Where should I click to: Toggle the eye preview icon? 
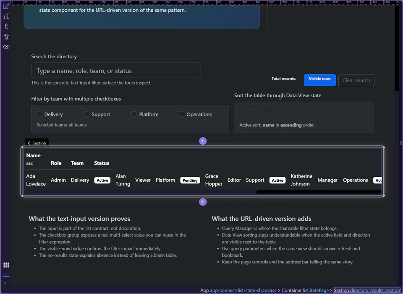(x=6, y=47)
